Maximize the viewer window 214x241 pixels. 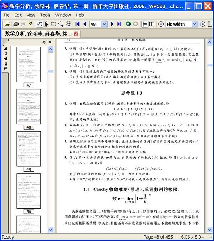click(x=199, y=6)
